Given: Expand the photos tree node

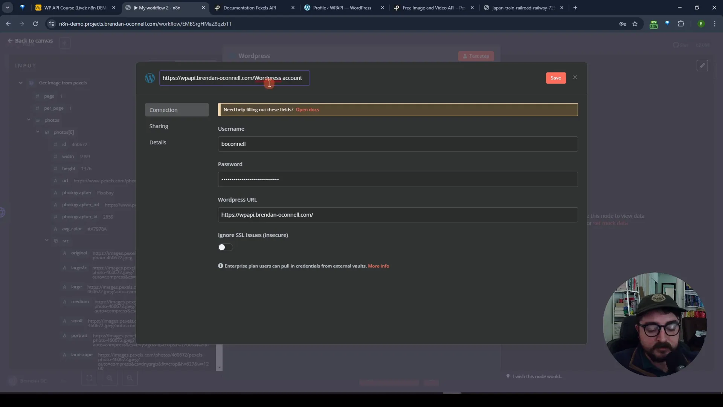Looking at the screenshot, I should point(29,120).
